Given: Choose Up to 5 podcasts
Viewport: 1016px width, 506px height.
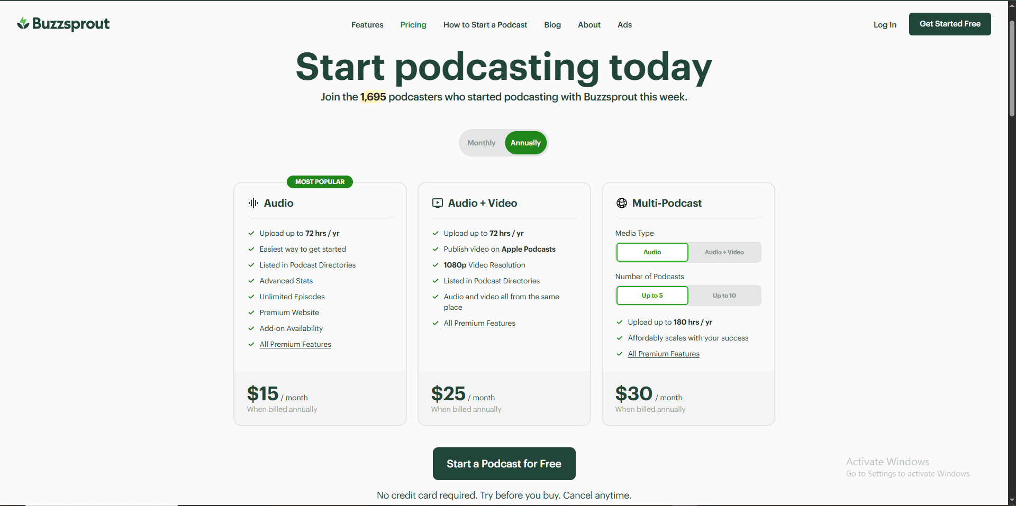Looking at the screenshot, I should pyautogui.click(x=652, y=296).
